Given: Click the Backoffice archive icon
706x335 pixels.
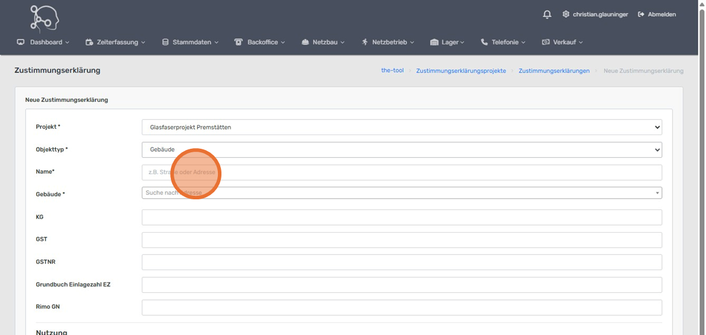Looking at the screenshot, I should (x=239, y=42).
